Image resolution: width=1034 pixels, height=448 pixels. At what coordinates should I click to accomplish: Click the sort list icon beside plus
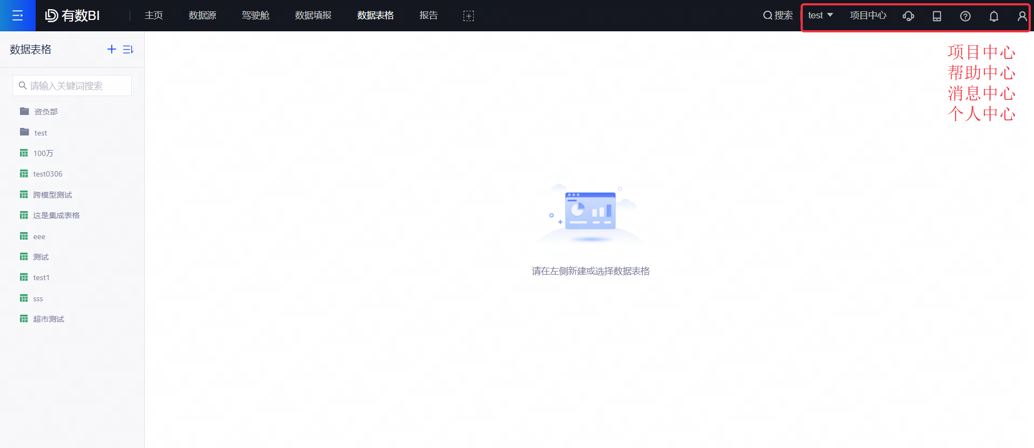click(x=128, y=50)
